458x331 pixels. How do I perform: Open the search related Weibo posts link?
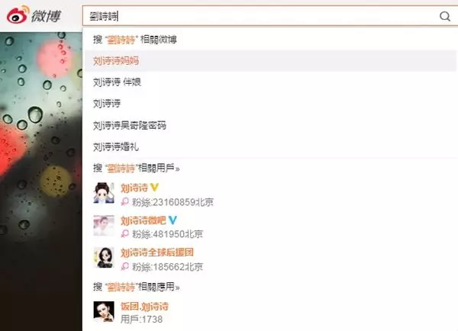(135, 40)
